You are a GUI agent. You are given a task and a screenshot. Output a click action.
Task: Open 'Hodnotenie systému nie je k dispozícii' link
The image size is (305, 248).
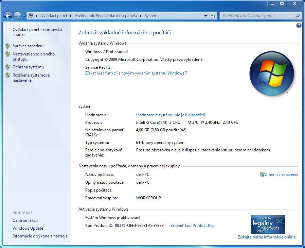tap(171, 115)
